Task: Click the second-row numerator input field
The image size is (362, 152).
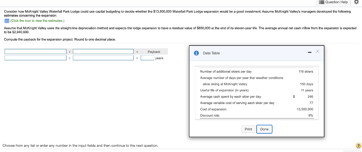Action: (36, 58)
